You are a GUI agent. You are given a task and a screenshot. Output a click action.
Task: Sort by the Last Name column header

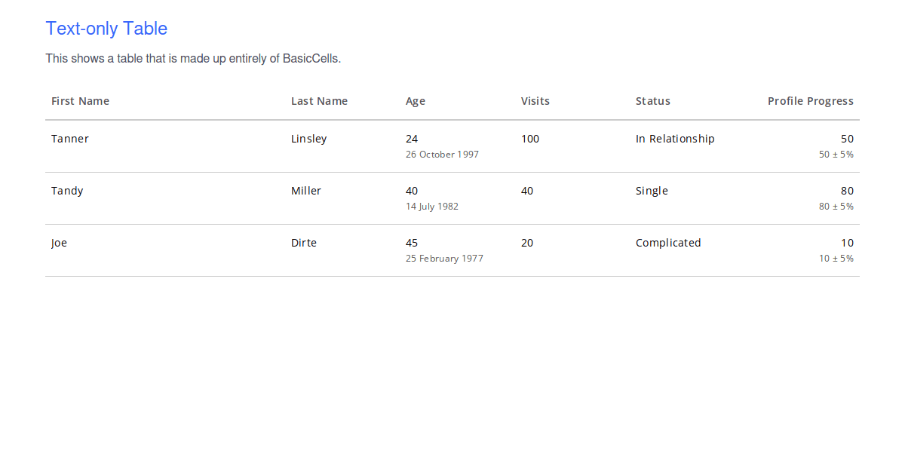[x=319, y=100]
